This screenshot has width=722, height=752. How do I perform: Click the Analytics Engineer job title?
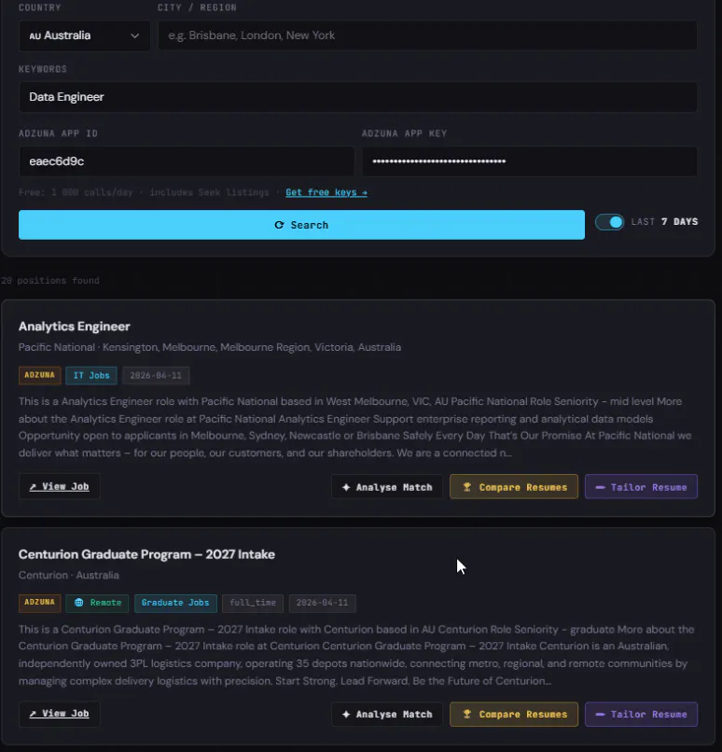75,327
